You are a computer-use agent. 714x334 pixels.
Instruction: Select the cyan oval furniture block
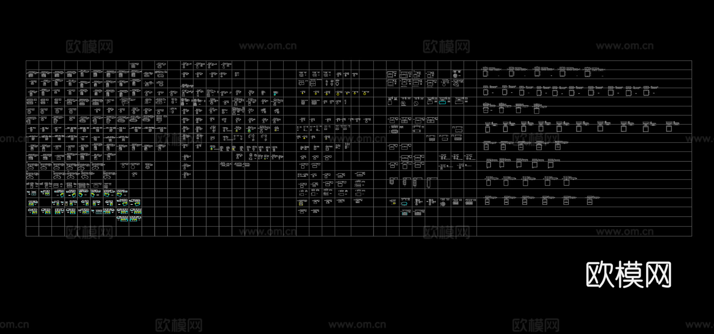pyautogui.click(x=404, y=204)
